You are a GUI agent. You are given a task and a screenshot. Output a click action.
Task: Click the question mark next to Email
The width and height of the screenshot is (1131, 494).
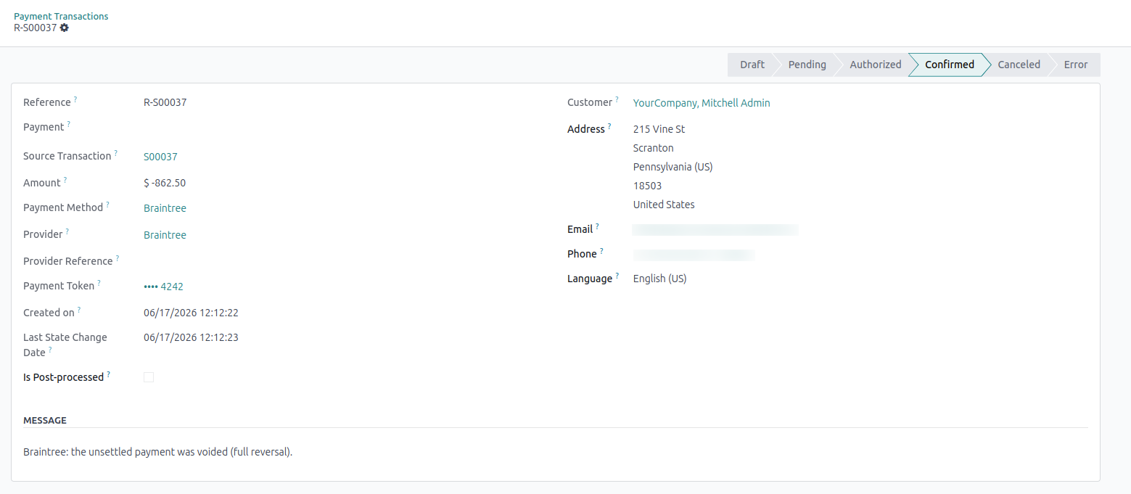pos(597,226)
